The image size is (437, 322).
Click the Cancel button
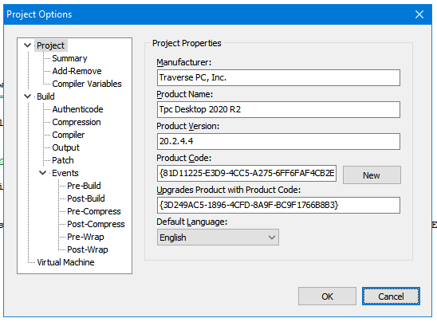[x=391, y=296]
